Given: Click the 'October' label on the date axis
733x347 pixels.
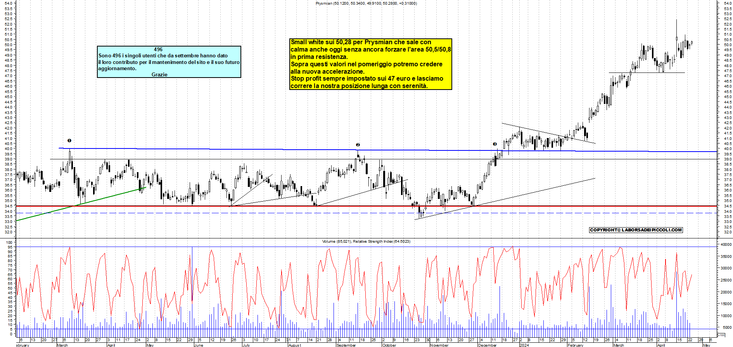Looking at the screenshot, I should tap(389, 345).
